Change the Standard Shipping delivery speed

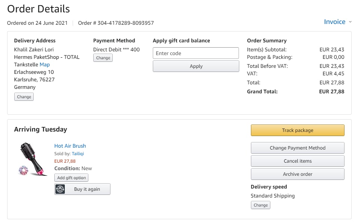260,205
